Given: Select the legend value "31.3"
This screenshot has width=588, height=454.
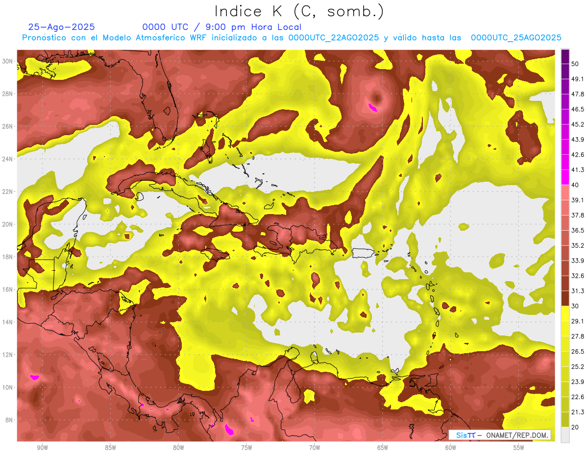Looking at the screenshot, I should tap(578, 291).
